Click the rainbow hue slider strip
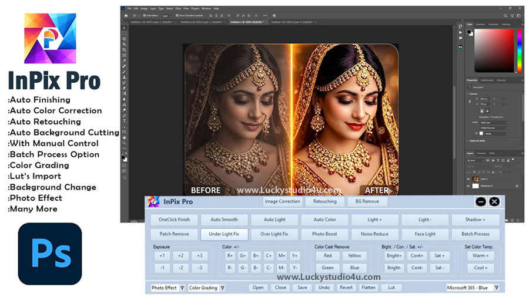The height and width of the screenshot is (297, 529). tap(520, 50)
